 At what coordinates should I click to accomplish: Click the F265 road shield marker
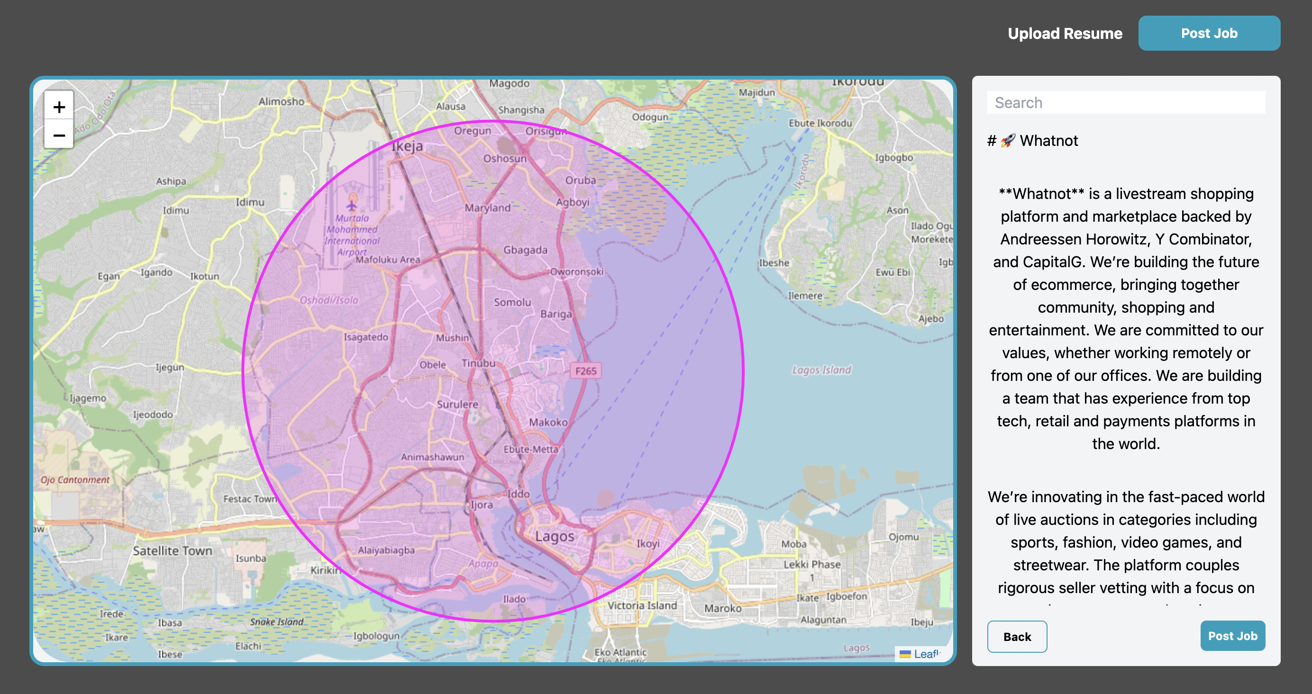pyautogui.click(x=585, y=370)
